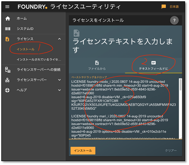The height and width of the screenshot is (165, 189).
Task: Expand the ヘルプ section chevron
Action: 60,90
